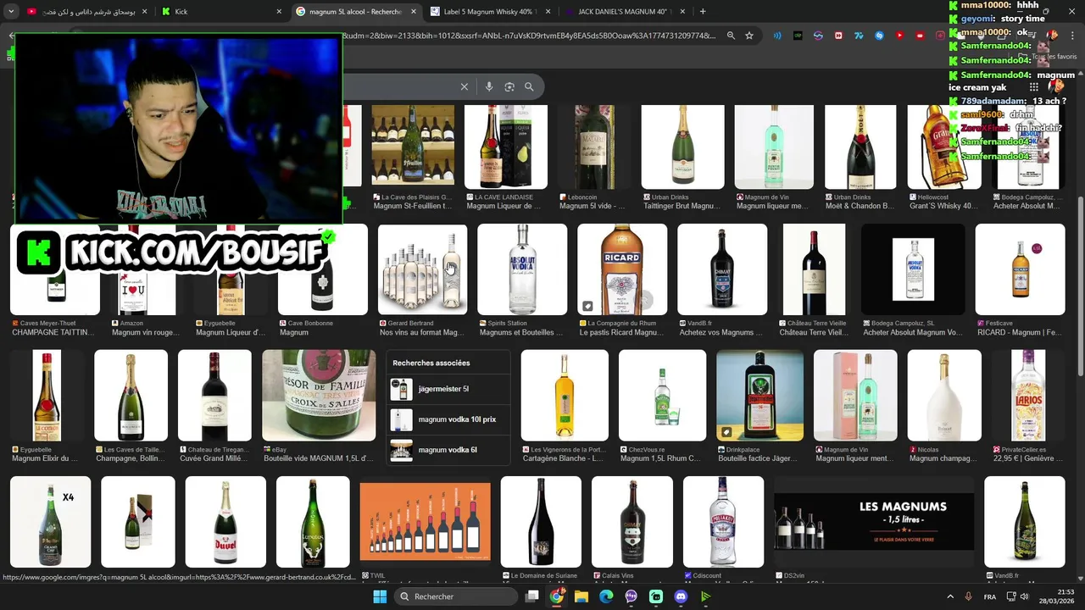Open the blue sound-wave extension
Screen dimensions: 1085x610
(777, 36)
